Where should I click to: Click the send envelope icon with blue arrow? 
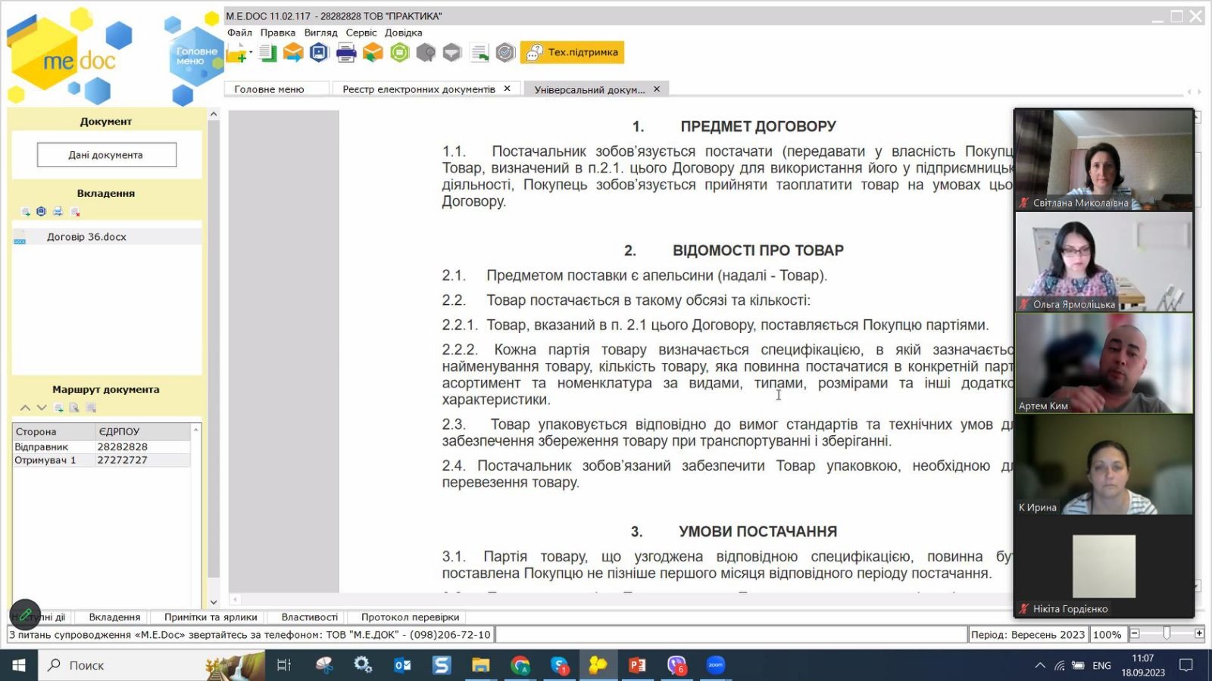pyautogui.click(x=293, y=52)
